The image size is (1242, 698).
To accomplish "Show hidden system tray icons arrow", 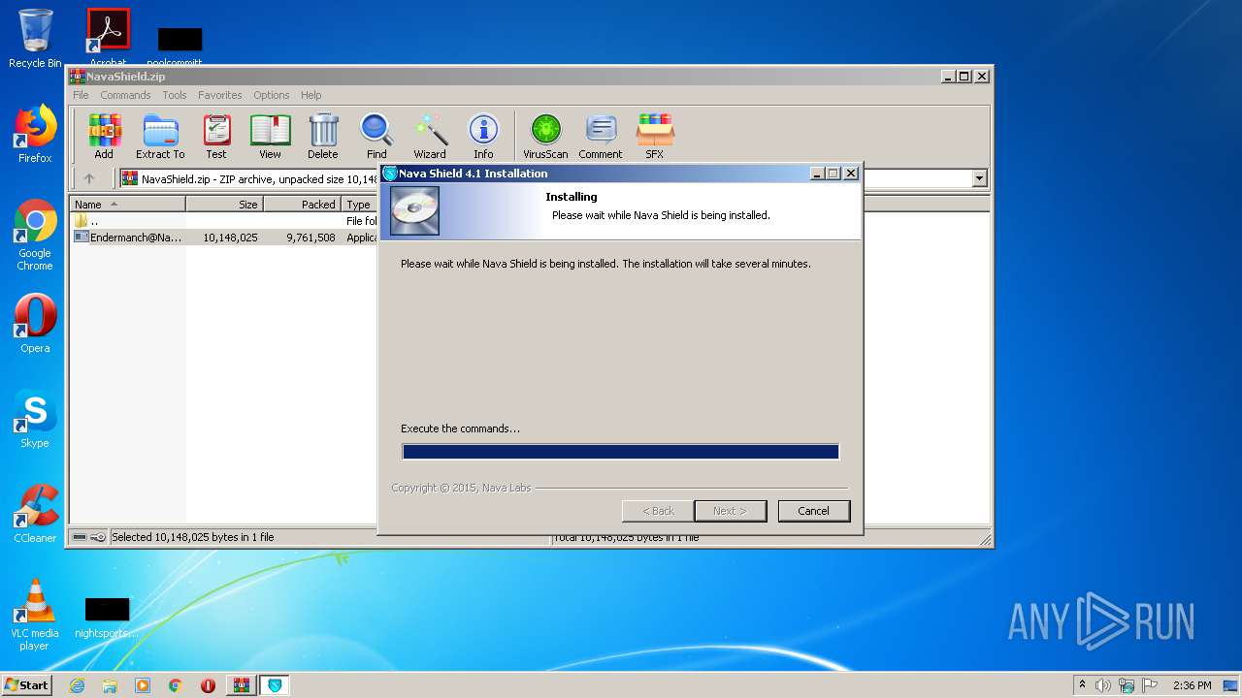I will pos(1082,685).
